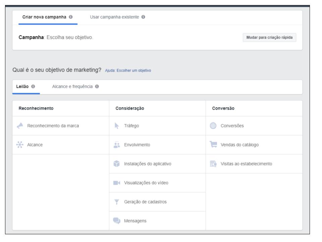Image resolution: width=322 pixels, height=242 pixels.
Task: Click the shopping cart icon for Vendas do catálogo
Action: [213, 145]
